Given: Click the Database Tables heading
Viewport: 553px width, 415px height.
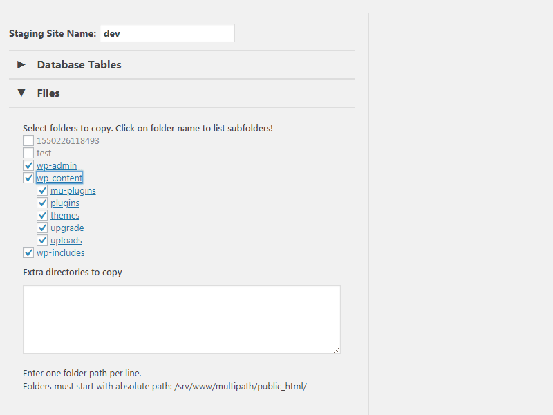Looking at the screenshot, I should point(79,64).
